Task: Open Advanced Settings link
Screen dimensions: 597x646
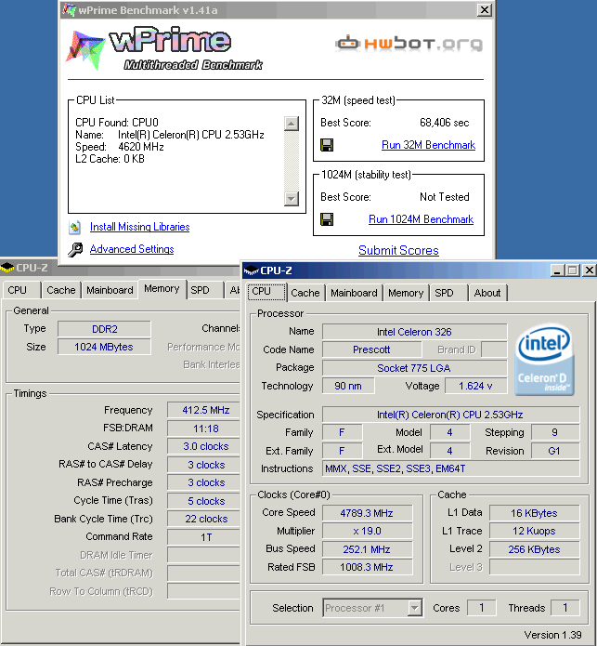Action: [132, 249]
